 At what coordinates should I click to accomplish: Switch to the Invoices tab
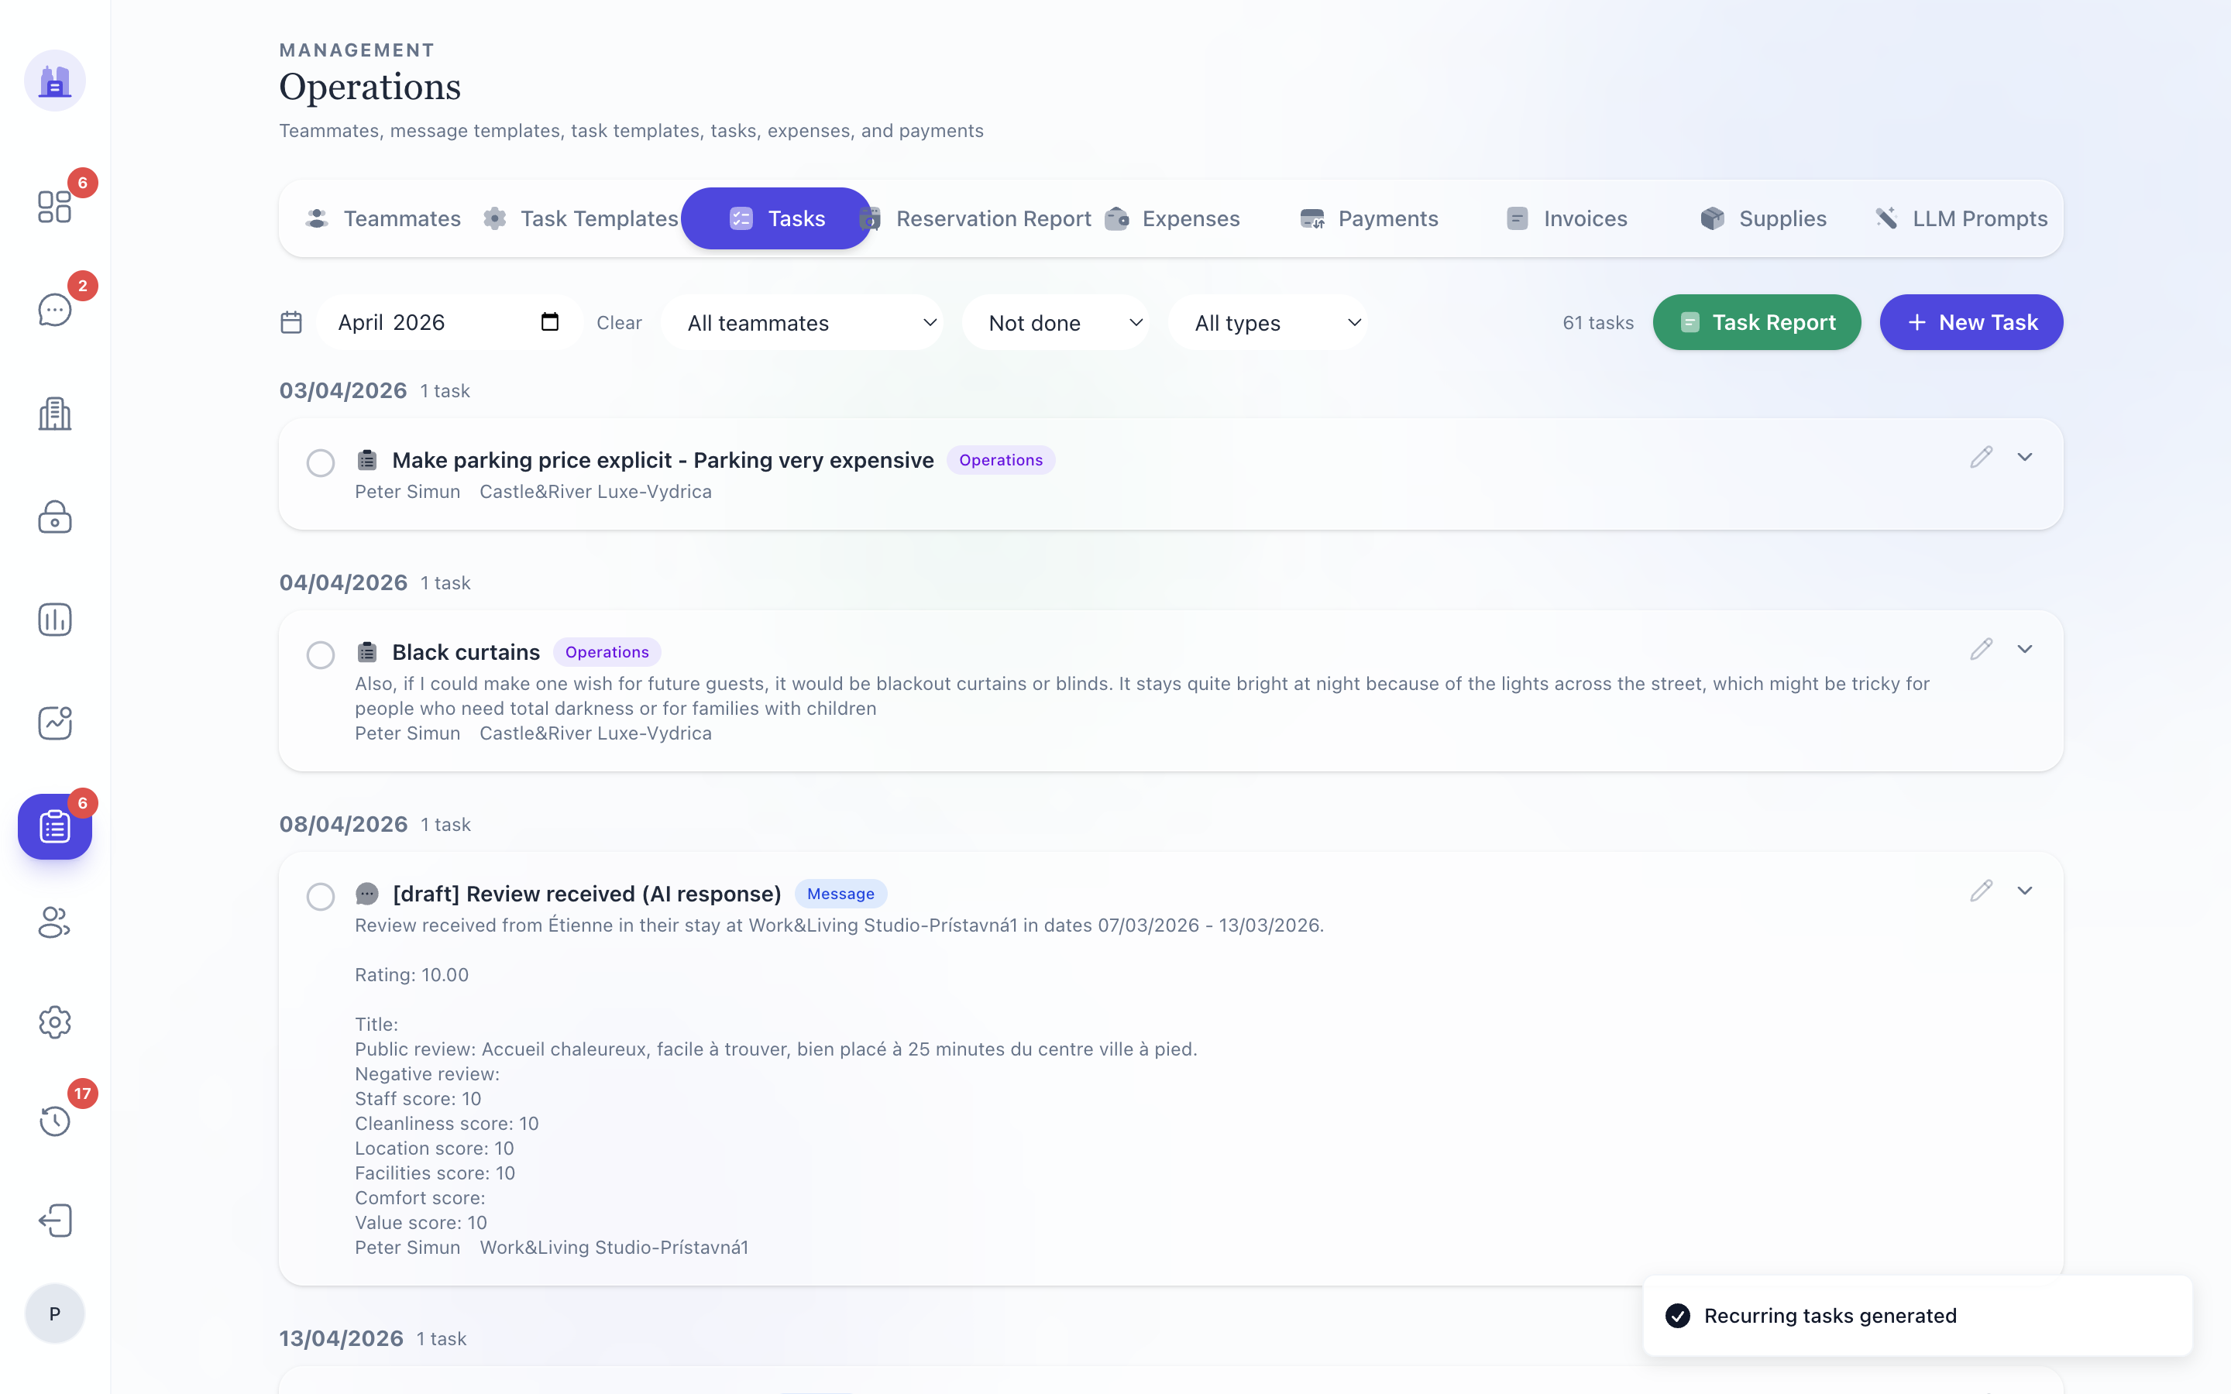pyautogui.click(x=1567, y=218)
